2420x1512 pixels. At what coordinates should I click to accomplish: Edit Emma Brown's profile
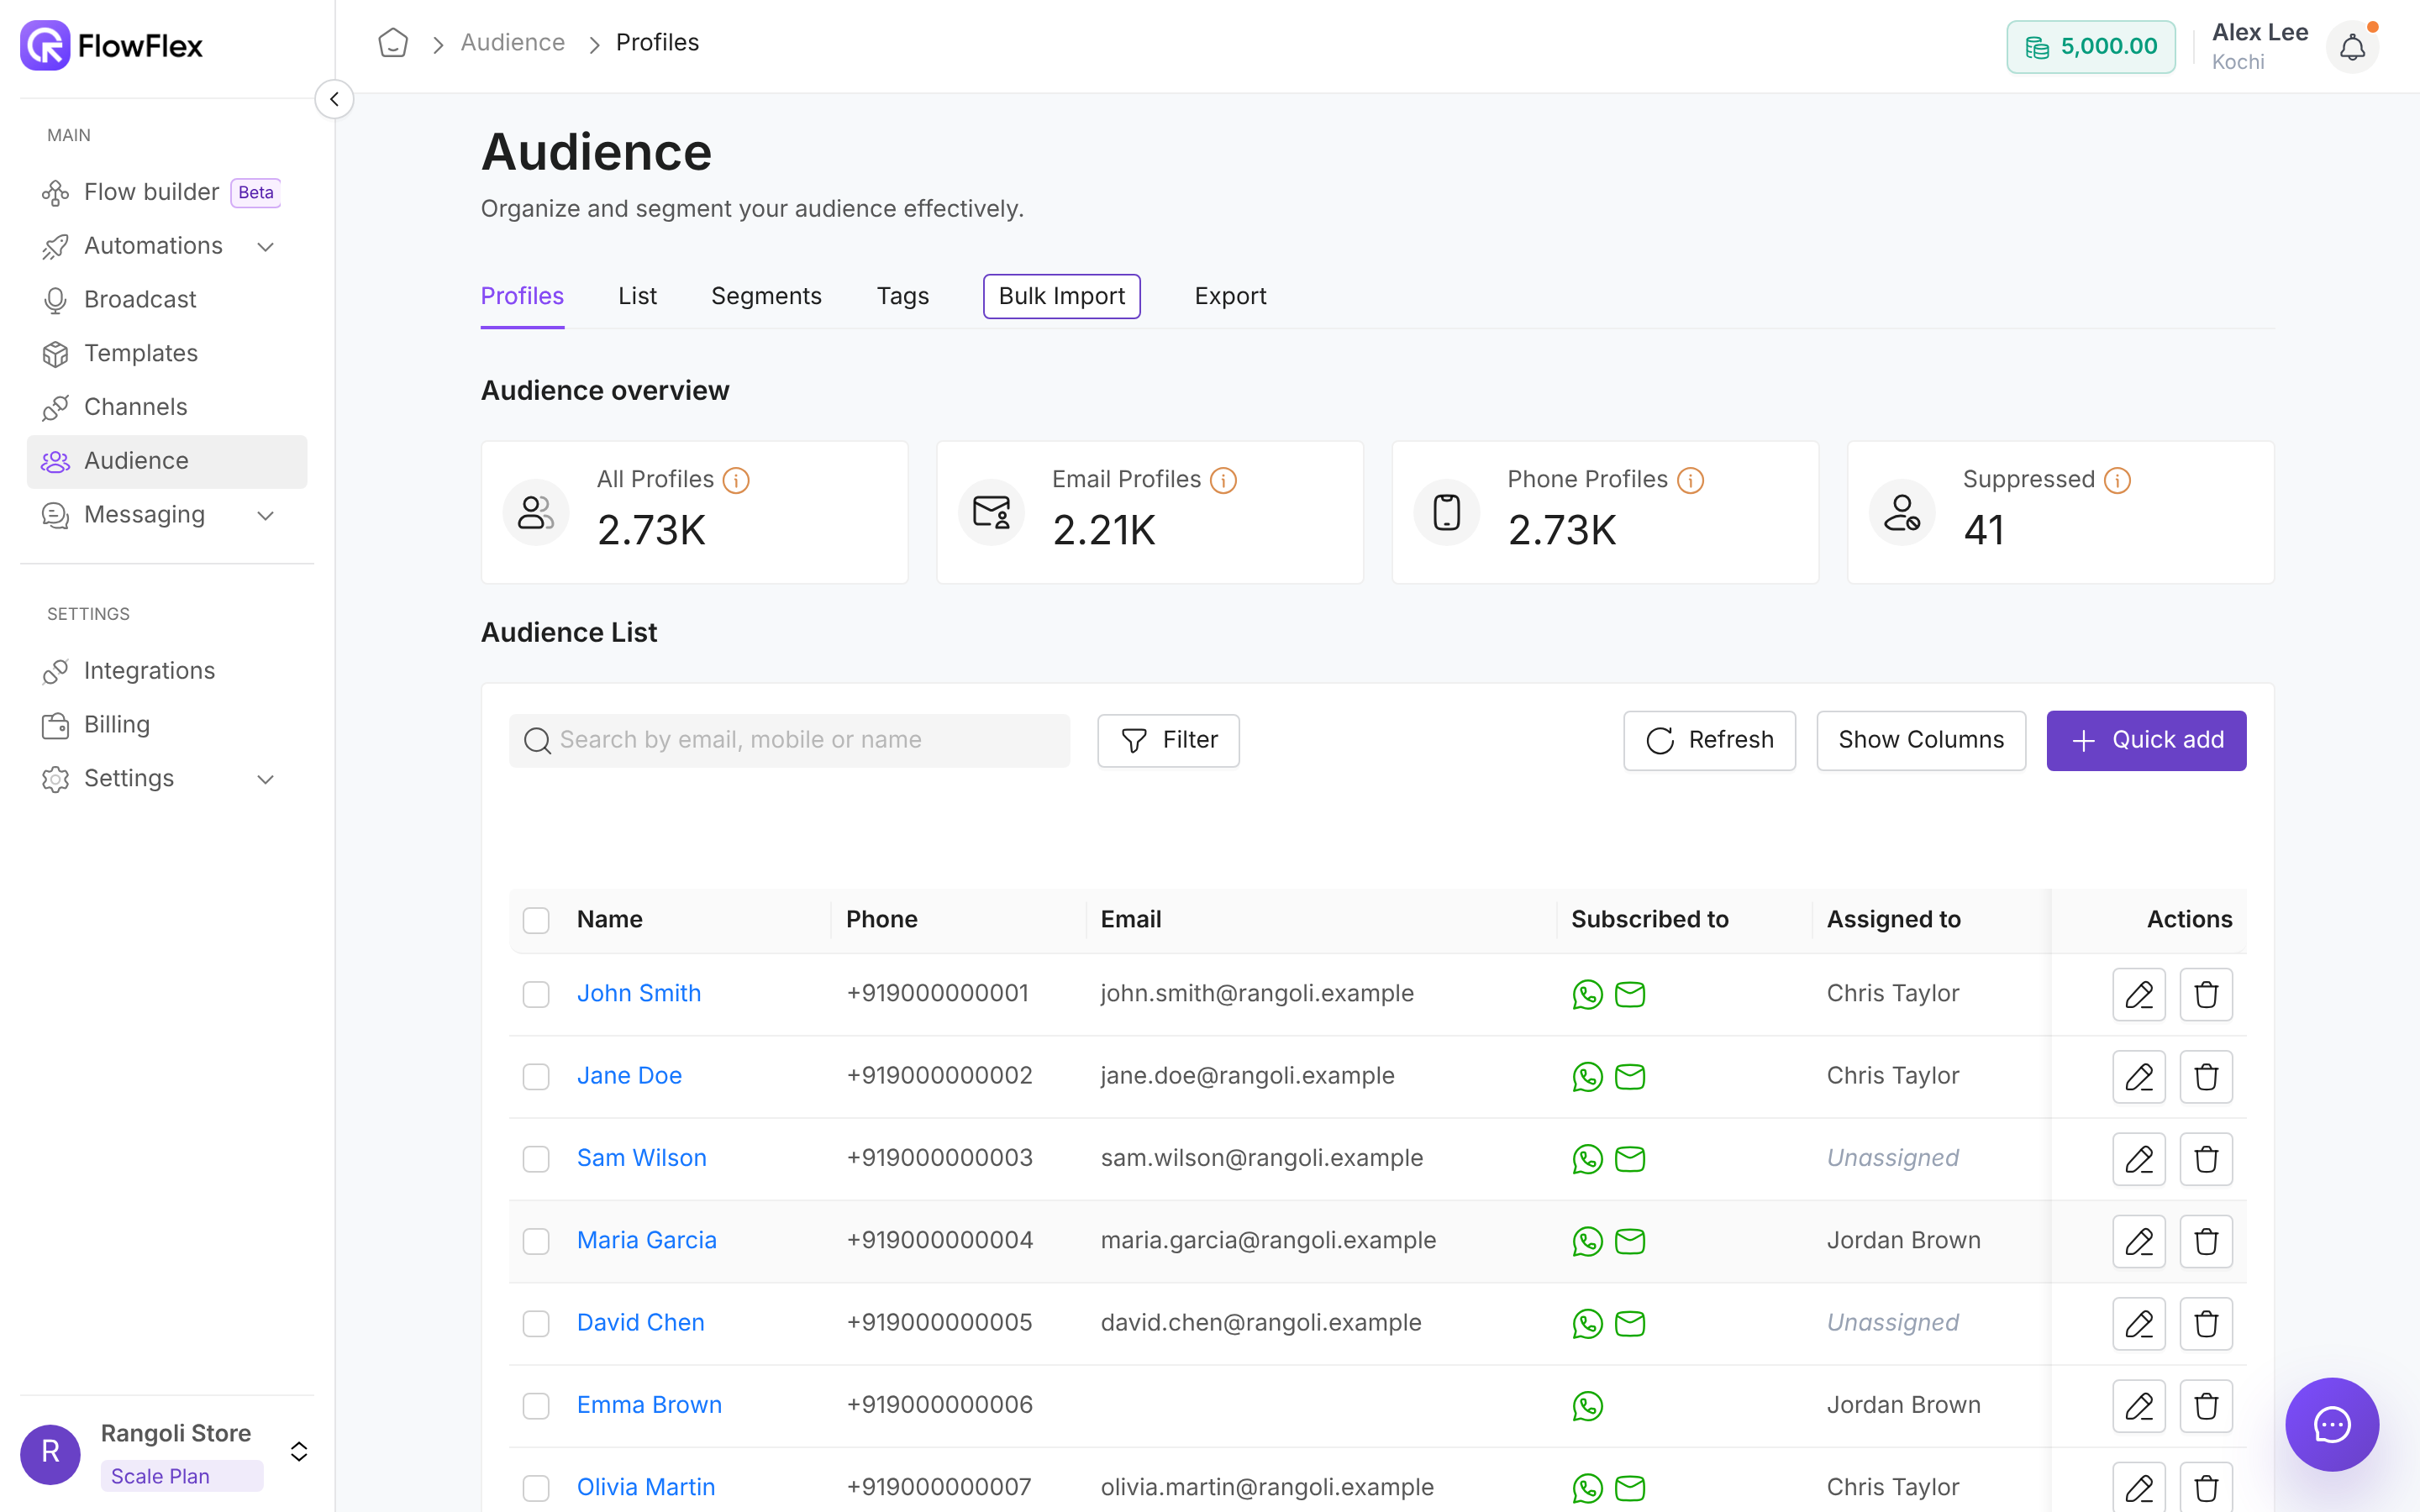(2139, 1406)
